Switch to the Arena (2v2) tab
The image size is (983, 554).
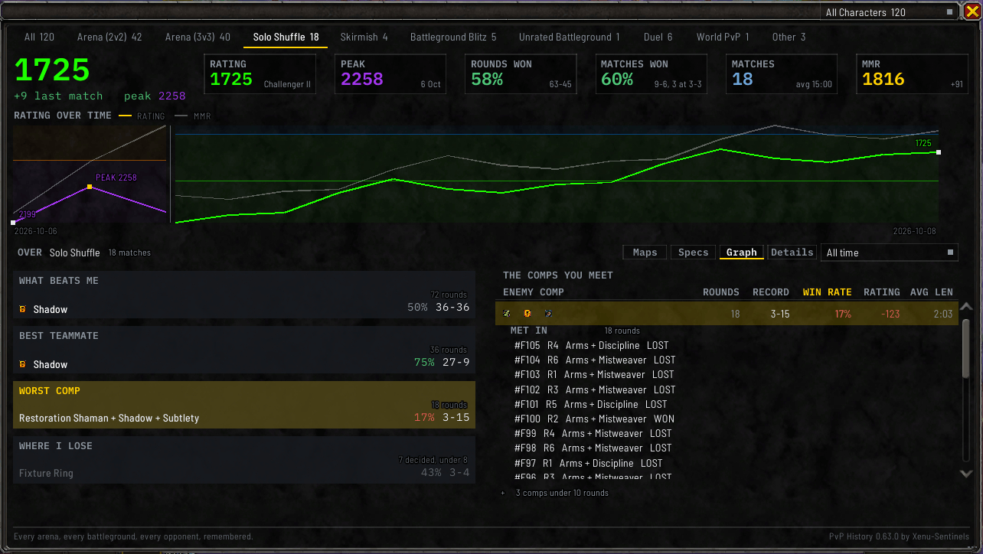(109, 37)
